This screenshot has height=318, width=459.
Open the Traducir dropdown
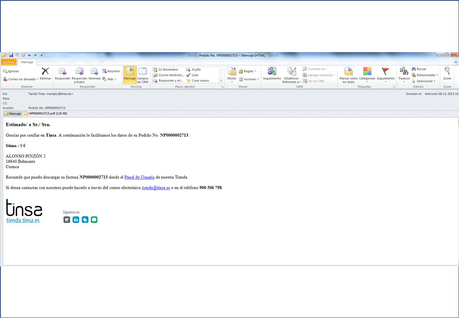(x=404, y=75)
